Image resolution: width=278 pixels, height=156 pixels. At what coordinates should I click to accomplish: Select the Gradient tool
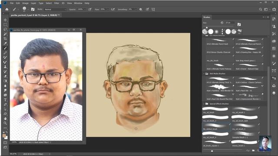(x=5, y=81)
